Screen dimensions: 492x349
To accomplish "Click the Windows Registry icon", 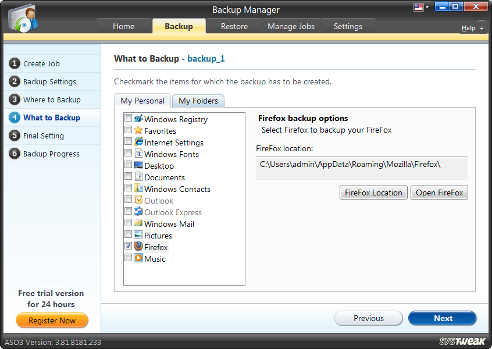I will pos(138,119).
